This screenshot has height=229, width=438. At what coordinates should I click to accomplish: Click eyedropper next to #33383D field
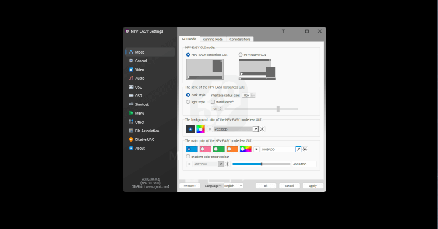(256, 129)
